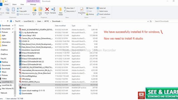This screenshot has height=100, width=178.
Task: Open the Easy access dropdown
Action: [x=70, y=11]
